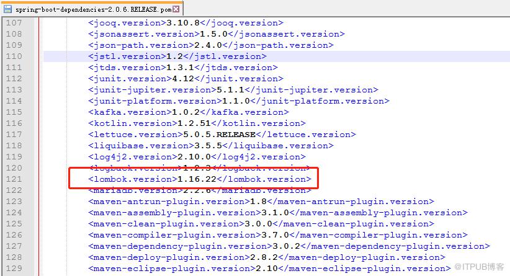Click line number 107 in the margin
The image size is (510, 276).
(x=14, y=23)
